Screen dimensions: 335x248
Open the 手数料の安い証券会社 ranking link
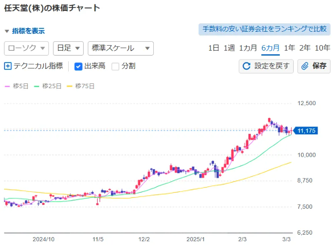[x=264, y=29]
